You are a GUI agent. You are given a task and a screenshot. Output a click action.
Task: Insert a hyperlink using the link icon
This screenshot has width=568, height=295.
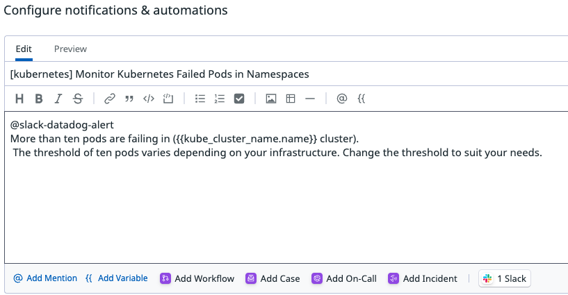pos(109,99)
